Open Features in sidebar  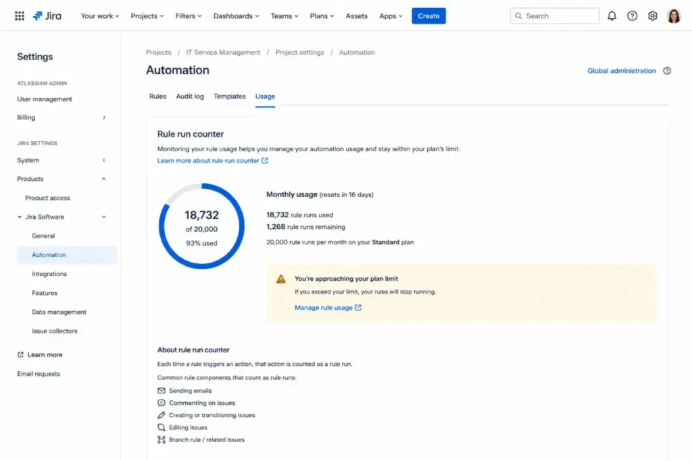pyautogui.click(x=45, y=293)
